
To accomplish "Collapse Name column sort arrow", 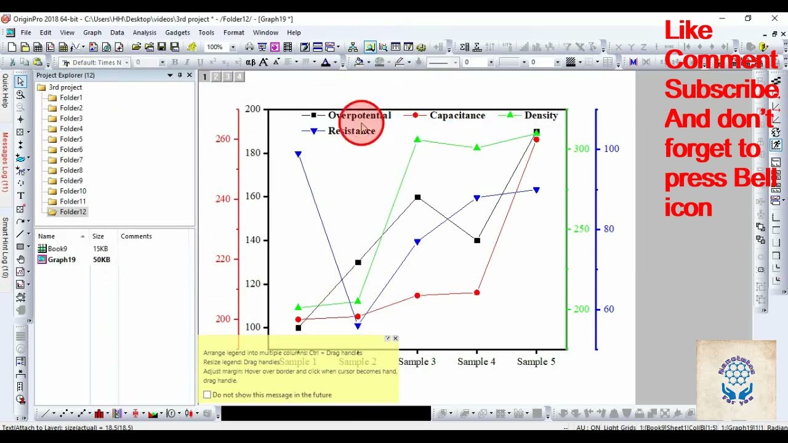I will tap(82, 236).
